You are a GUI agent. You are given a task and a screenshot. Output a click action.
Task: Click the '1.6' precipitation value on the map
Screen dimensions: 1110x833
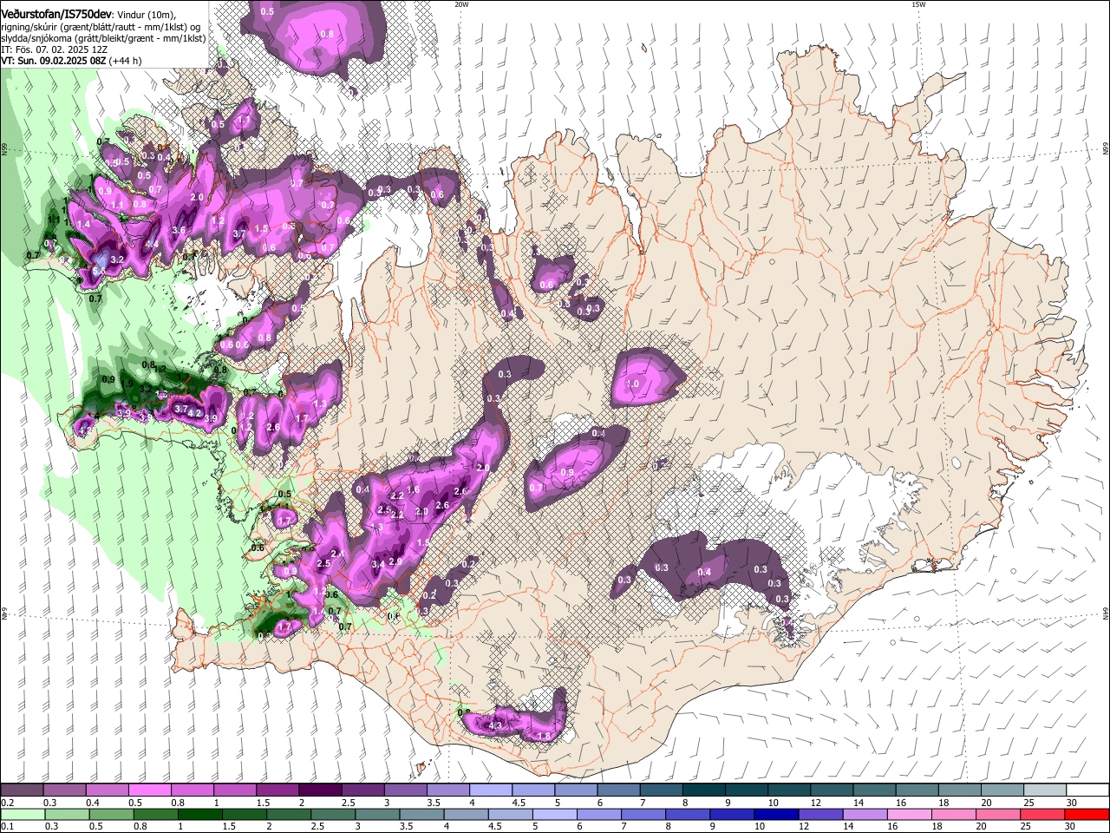point(414,490)
